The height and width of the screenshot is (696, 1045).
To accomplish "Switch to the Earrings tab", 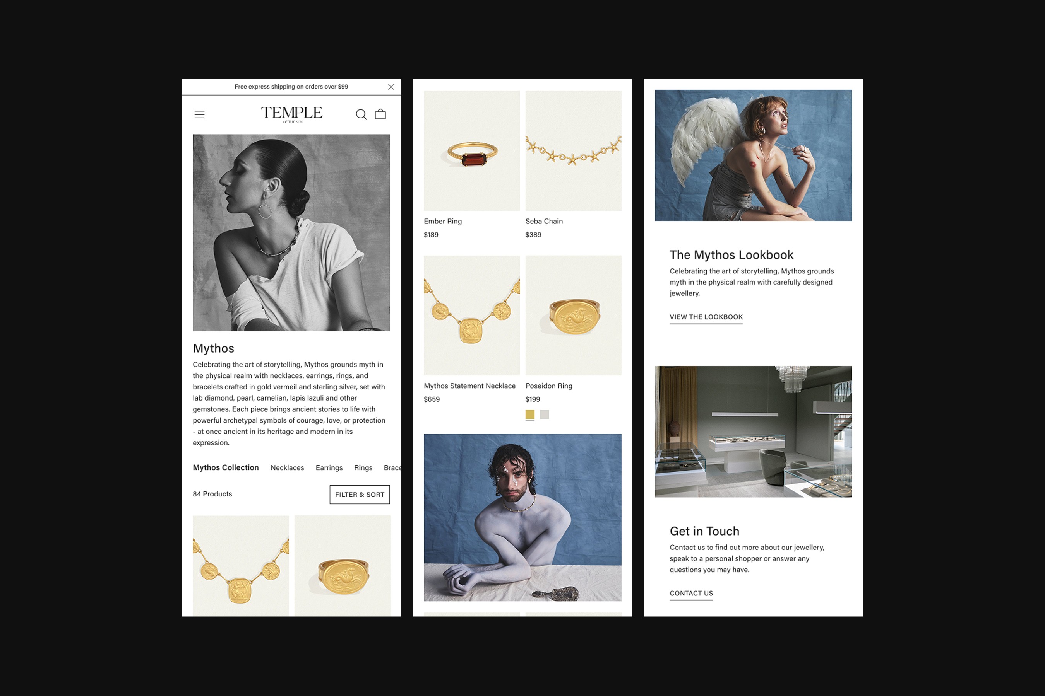I will click(329, 468).
